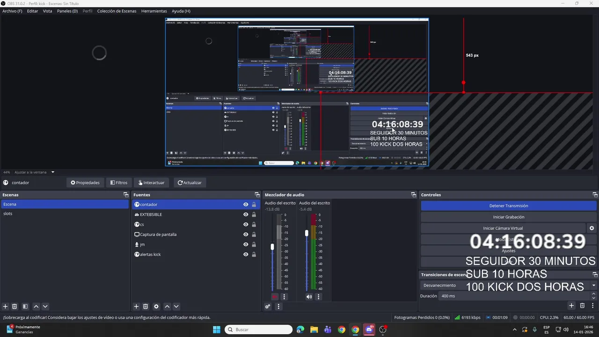599x337 pixels.
Task: Pop out the Mezclador de audio panel
Action: click(414, 195)
